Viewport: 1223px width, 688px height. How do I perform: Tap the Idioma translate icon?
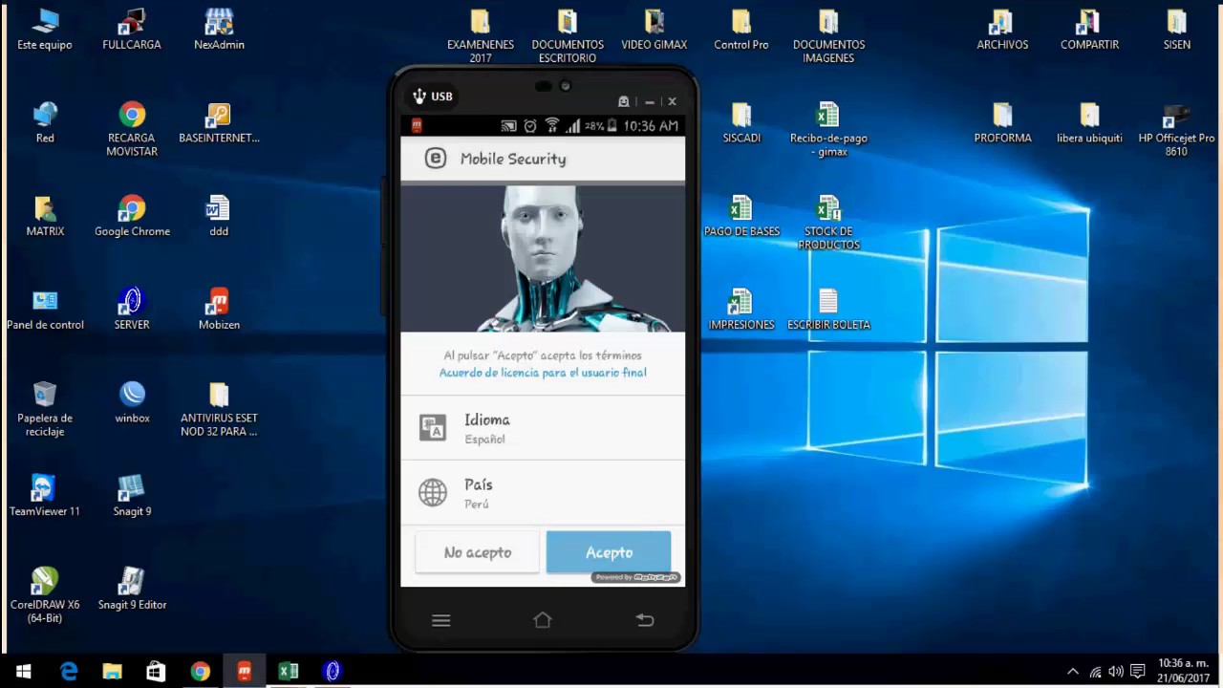433,427
